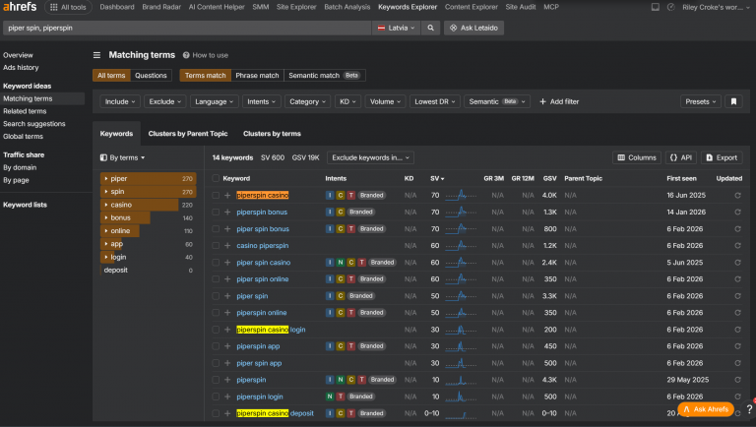Tick the select-all keywords checkbox
756x427 pixels.
tap(216, 178)
